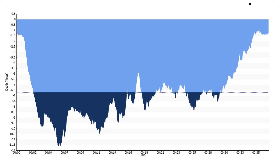Viewport: 274px width, 164px height.
Task: Click the -2.5 depth axis label
Action: pyautogui.click(x=13, y=46)
